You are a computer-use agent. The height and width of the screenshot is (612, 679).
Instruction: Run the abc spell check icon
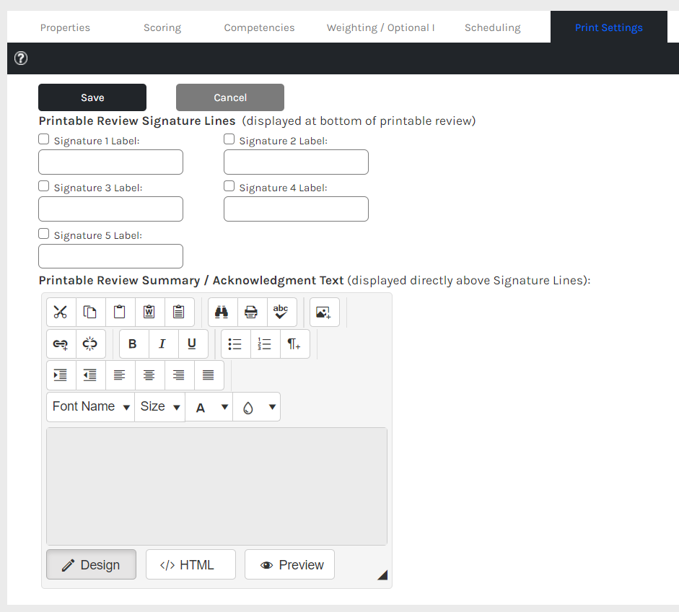pyautogui.click(x=281, y=312)
